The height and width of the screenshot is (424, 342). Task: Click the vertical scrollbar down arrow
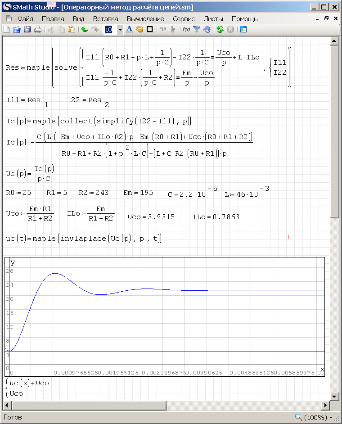tap(334, 397)
